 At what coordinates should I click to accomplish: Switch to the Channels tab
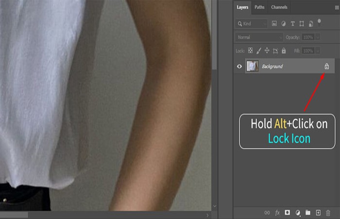pos(279,7)
